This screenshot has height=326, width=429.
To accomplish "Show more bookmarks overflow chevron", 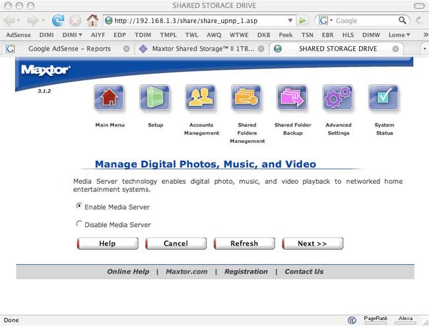I will [426, 35].
